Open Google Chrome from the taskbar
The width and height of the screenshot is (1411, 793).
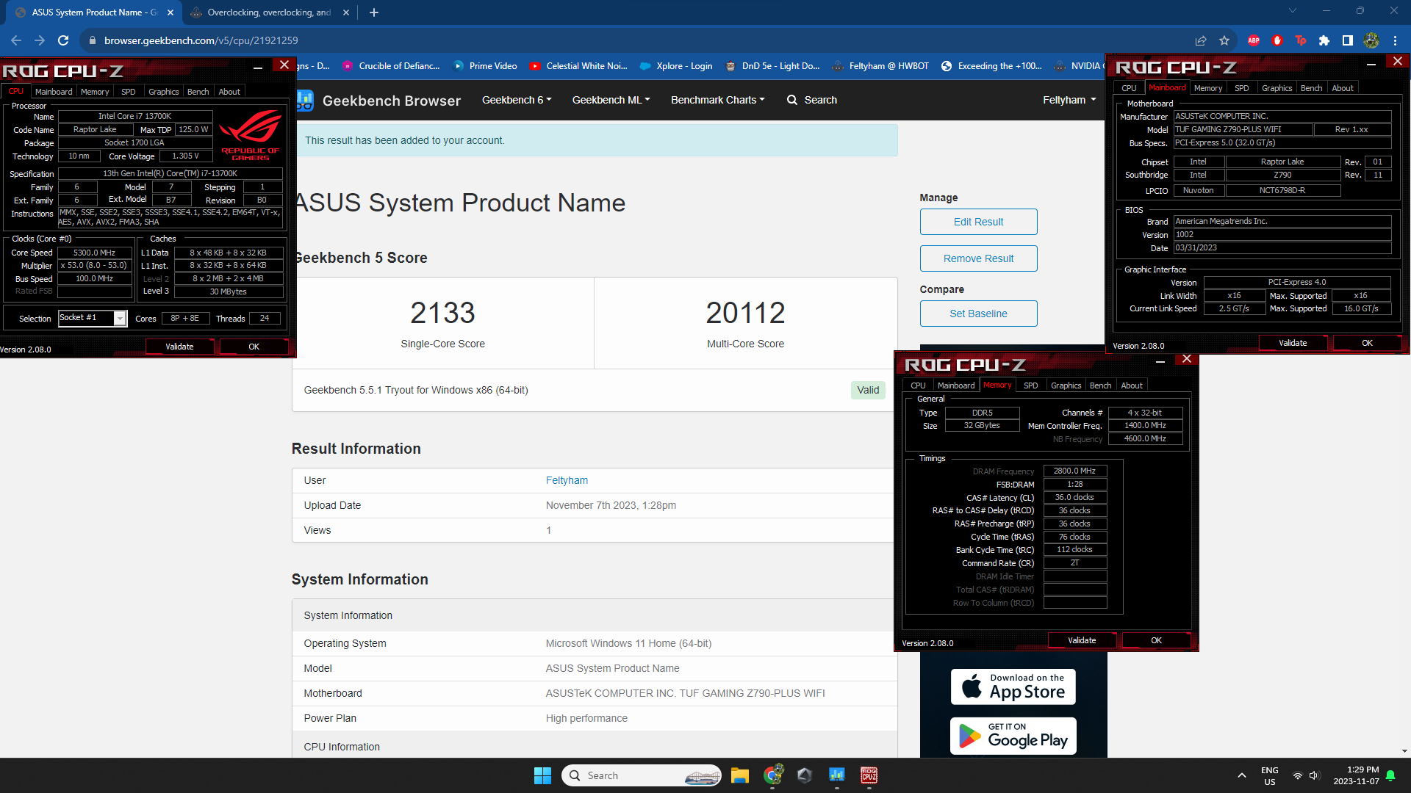point(772,775)
